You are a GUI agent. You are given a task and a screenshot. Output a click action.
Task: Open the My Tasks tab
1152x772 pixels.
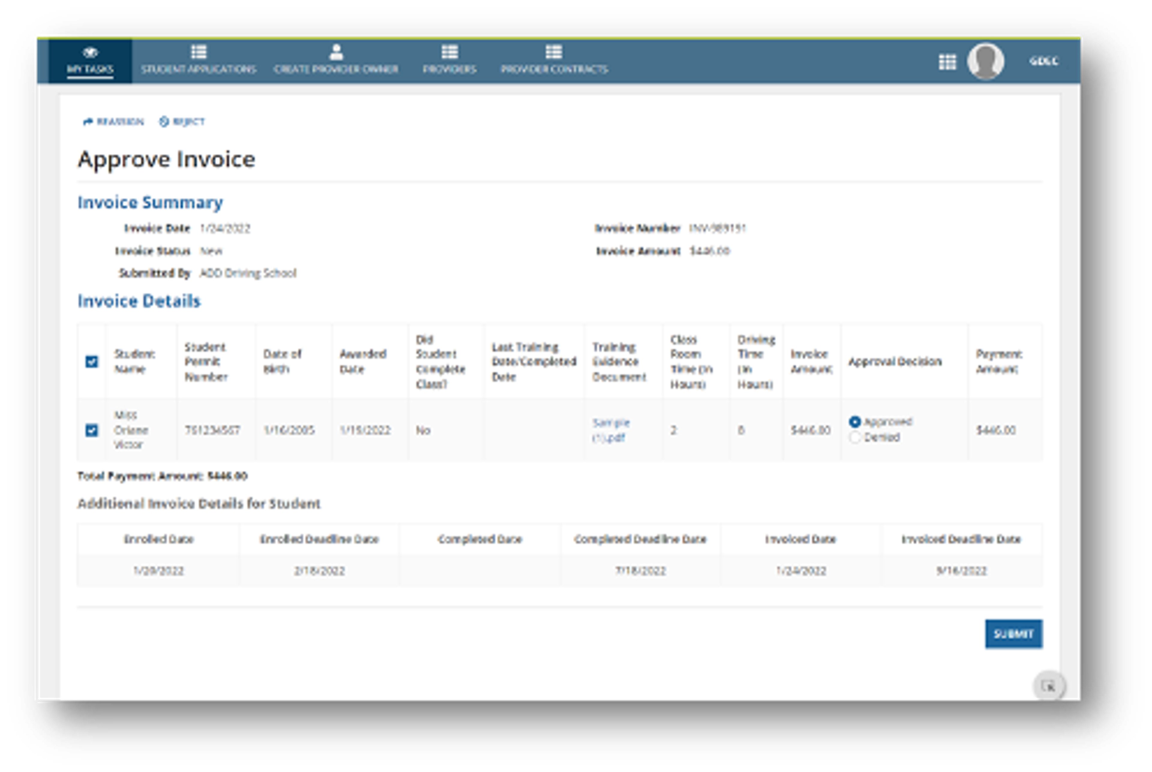tap(90, 61)
